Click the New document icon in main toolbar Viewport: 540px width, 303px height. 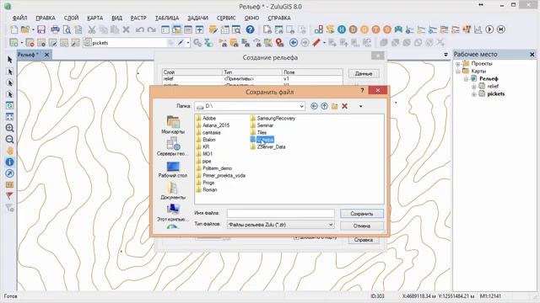click(14, 29)
